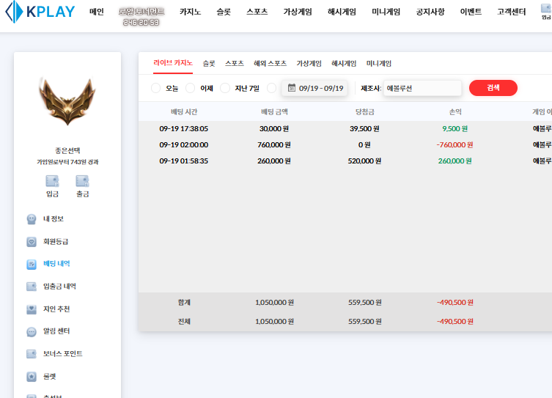Viewport: 552px width, 398px height.
Task: Switch to the 스포츠 history tab
Action: pyautogui.click(x=235, y=63)
